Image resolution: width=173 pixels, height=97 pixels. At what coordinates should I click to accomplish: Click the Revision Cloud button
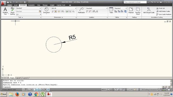tap(138, 11)
